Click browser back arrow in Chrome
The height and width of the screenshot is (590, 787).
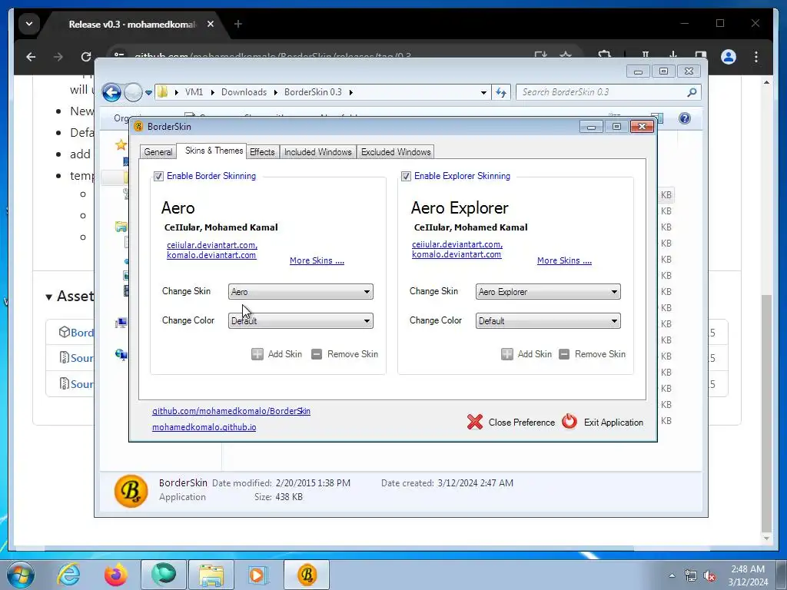point(31,57)
